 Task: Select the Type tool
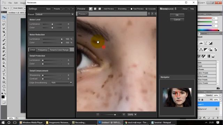(4, 75)
